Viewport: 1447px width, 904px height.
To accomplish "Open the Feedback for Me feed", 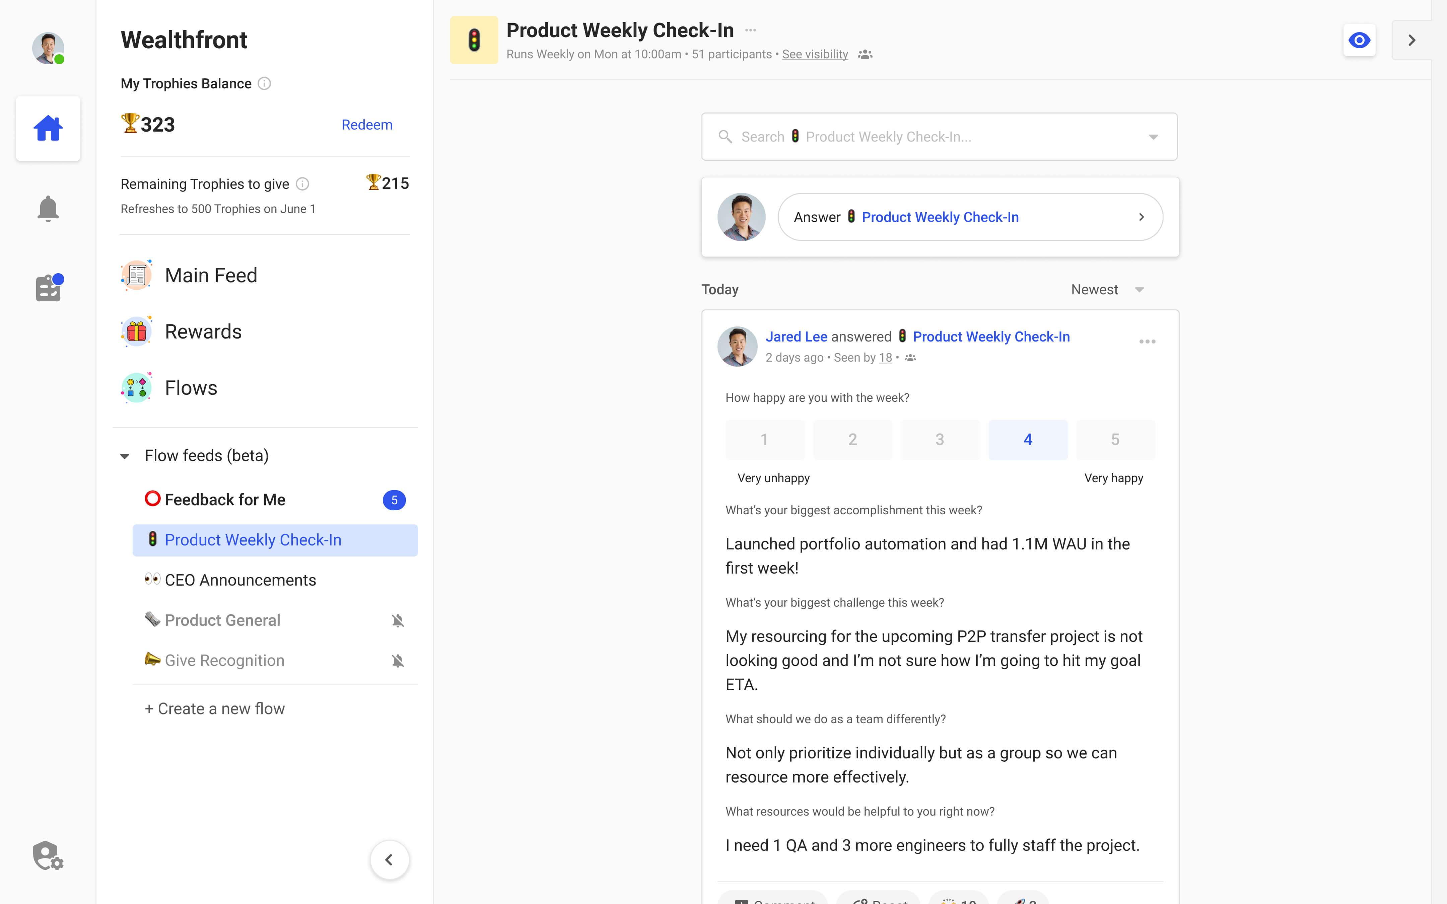I will click(x=225, y=499).
